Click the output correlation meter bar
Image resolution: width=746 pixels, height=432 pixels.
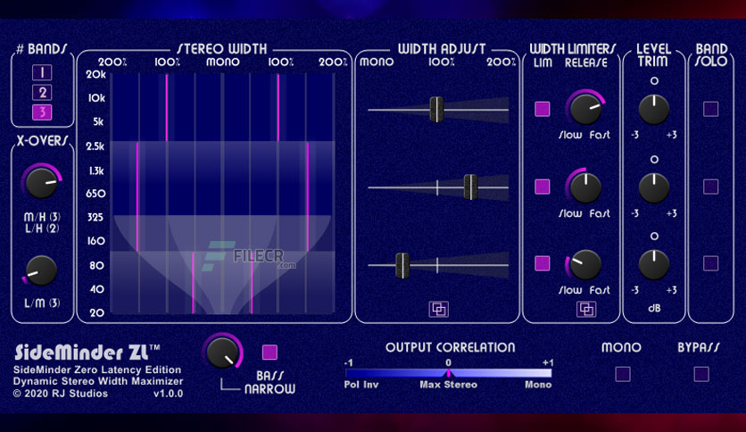coord(448,373)
